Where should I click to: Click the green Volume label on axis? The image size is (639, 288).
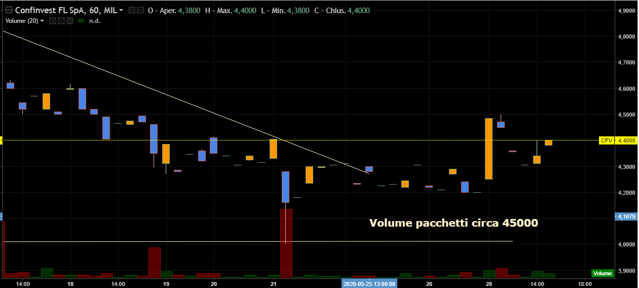tap(603, 273)
